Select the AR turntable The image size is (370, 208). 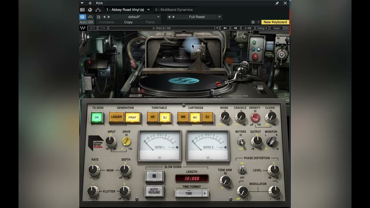pos(153,117)
